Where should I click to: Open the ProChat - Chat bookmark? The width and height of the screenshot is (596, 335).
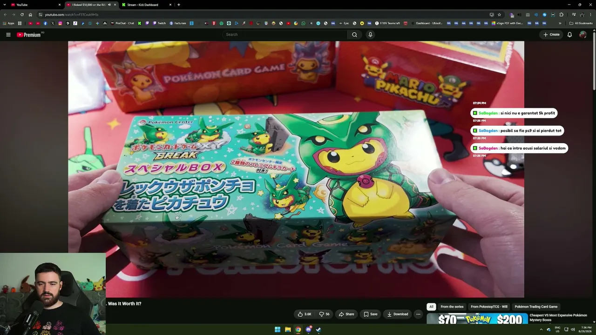click(122, 23)
